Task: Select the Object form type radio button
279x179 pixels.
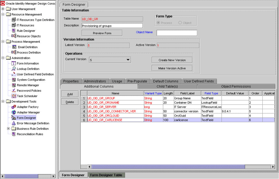Action: tap(180, 23)
